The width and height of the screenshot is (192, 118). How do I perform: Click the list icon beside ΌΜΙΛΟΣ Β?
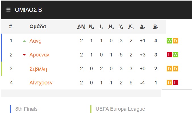tap(8, 10)
